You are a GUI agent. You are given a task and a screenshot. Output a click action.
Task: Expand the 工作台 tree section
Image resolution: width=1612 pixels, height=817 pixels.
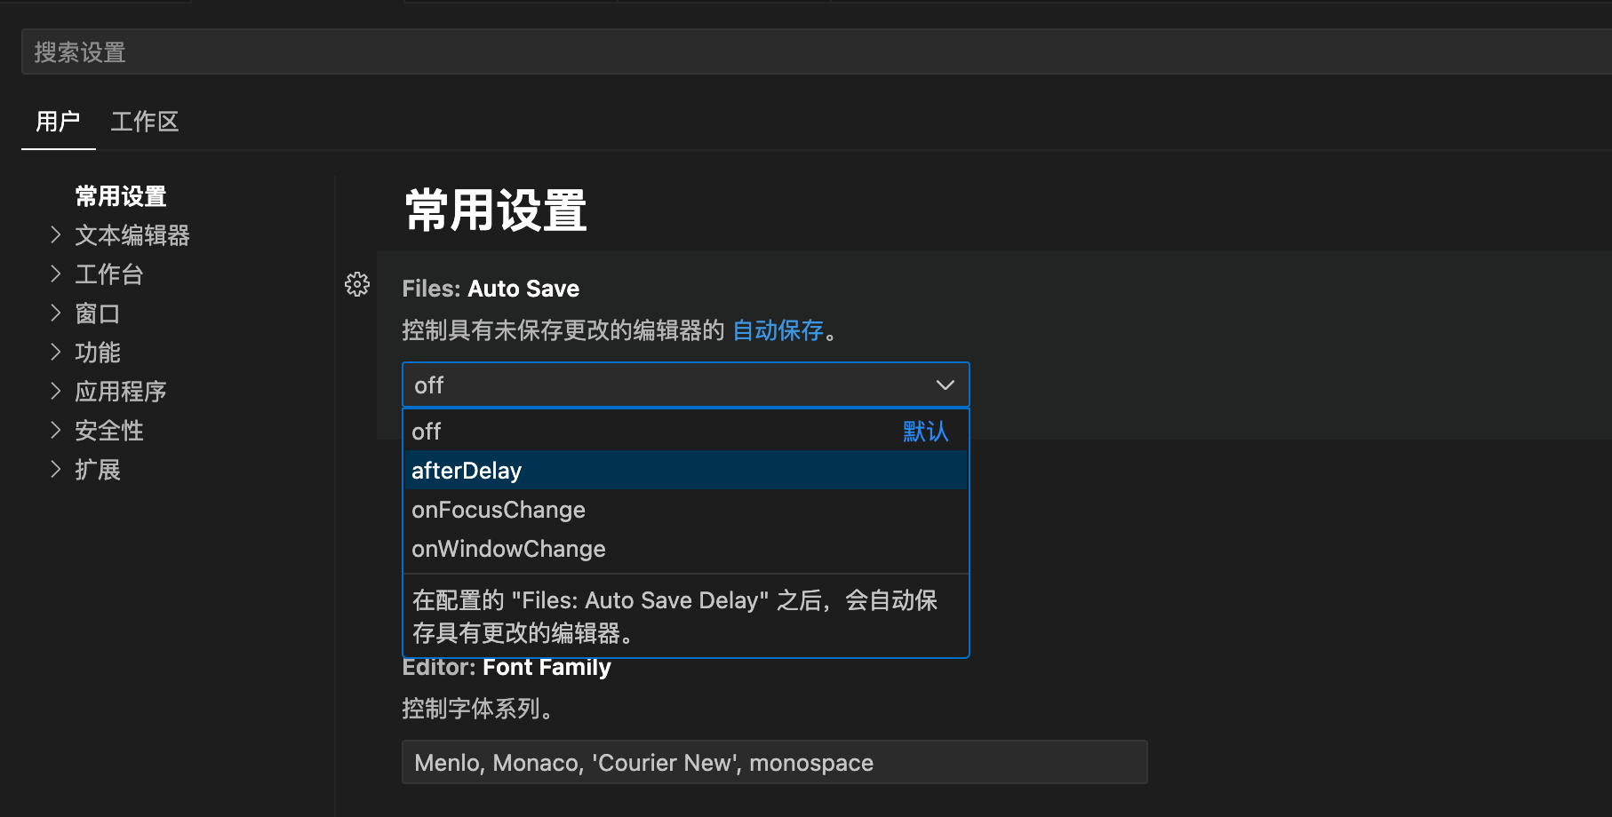coord(56,274)
